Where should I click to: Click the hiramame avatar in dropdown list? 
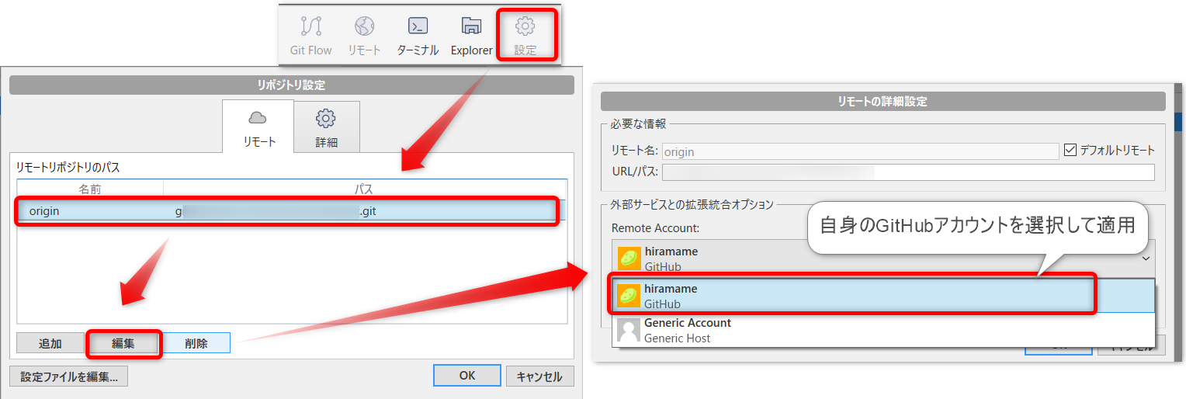point(629,296)
